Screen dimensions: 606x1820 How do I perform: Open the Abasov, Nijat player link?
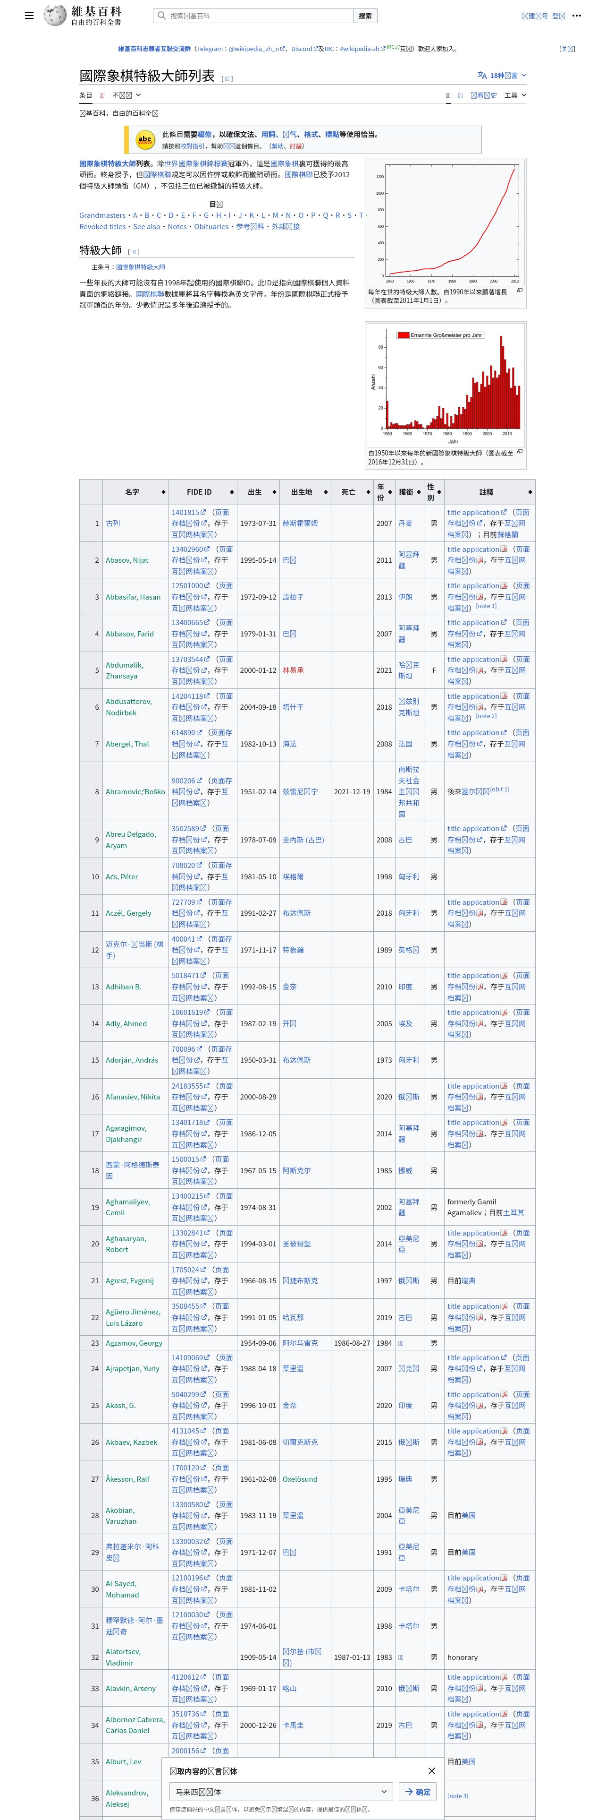click(127, 560)
